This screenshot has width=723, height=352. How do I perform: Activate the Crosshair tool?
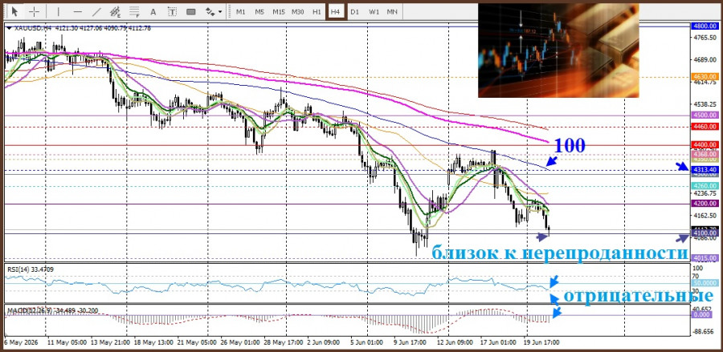coord(34,12)
